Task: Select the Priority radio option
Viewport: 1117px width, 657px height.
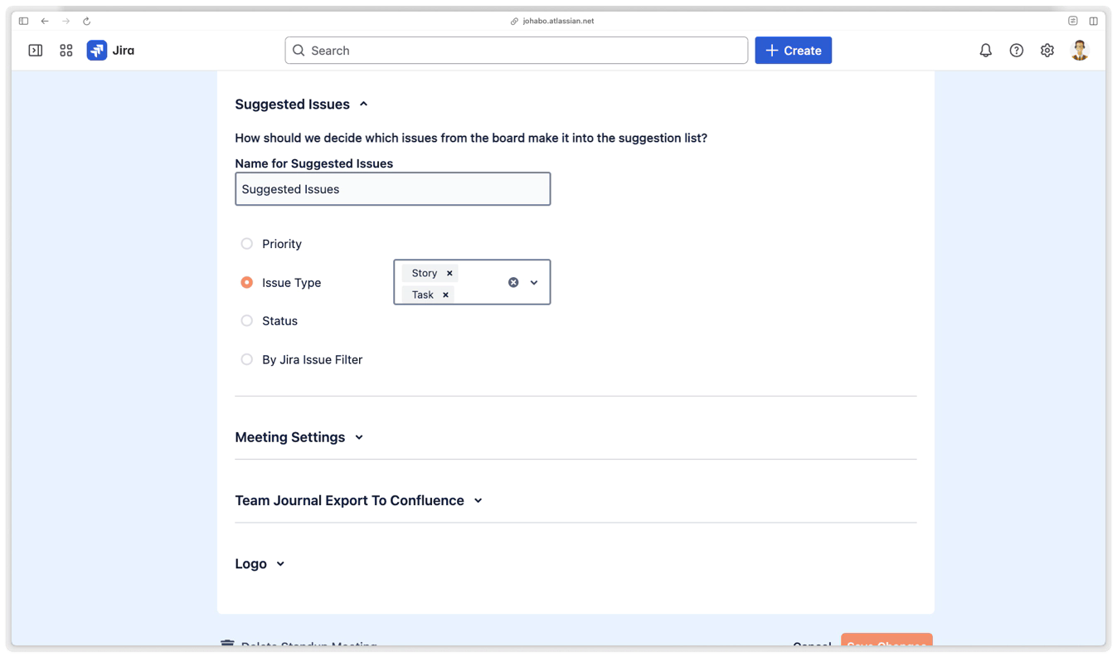Action: [x=247, y=244]
